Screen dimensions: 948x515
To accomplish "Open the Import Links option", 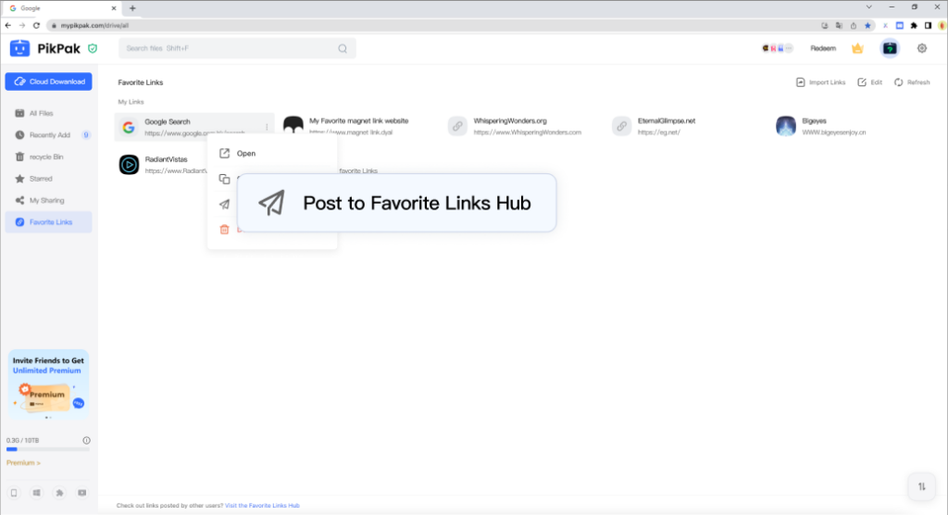I will [x=820, y=82].
